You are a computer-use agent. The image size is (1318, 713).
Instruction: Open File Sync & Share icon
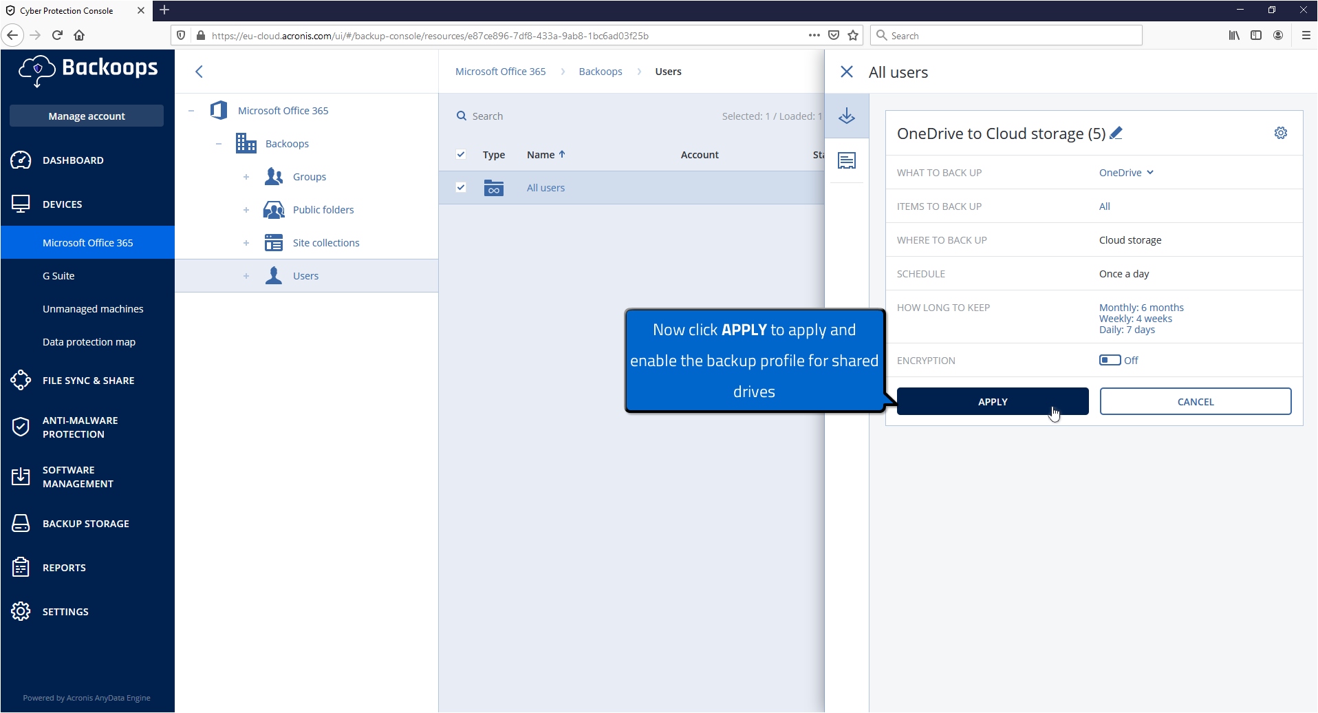(21, 380)
